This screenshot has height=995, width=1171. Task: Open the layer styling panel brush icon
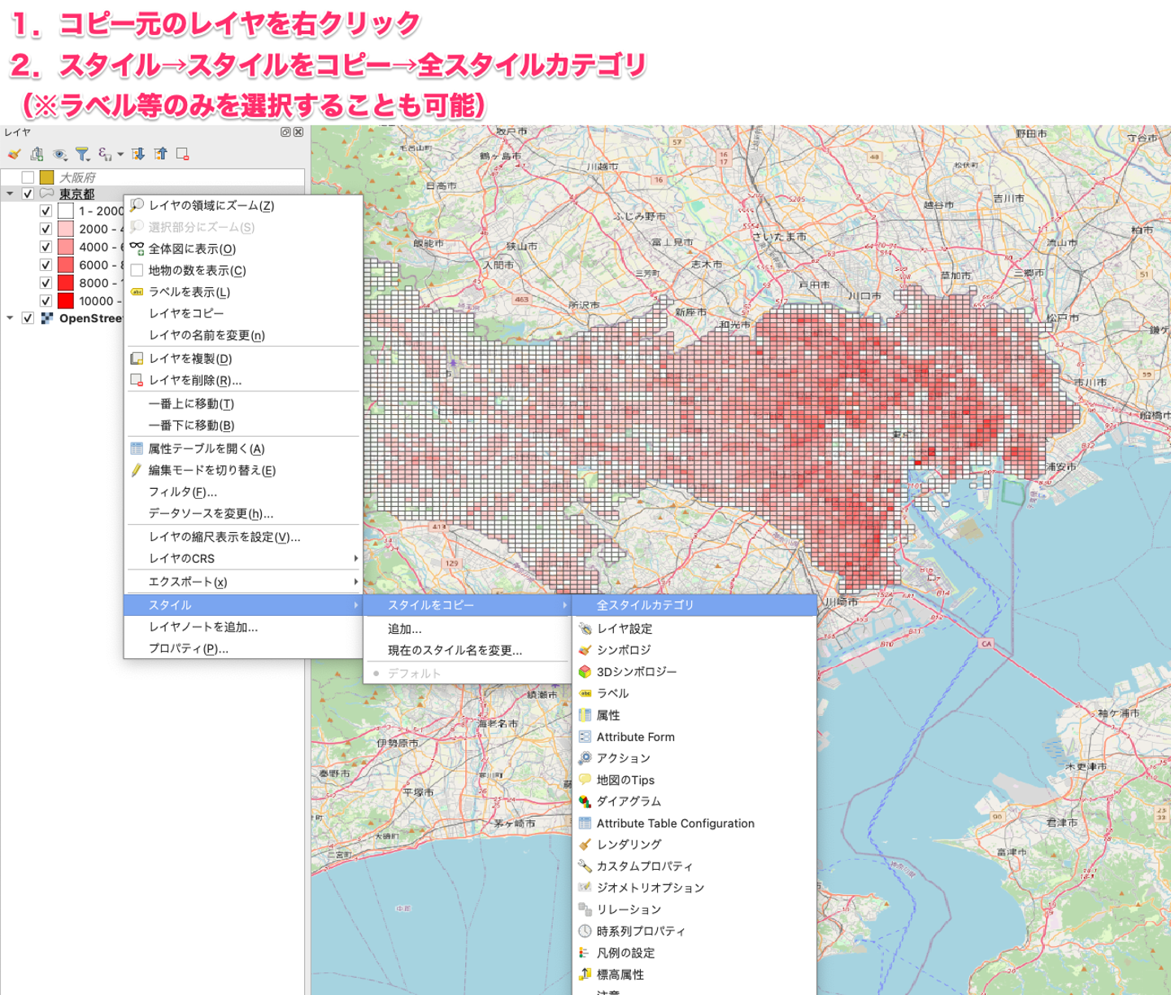click(14, 154)
